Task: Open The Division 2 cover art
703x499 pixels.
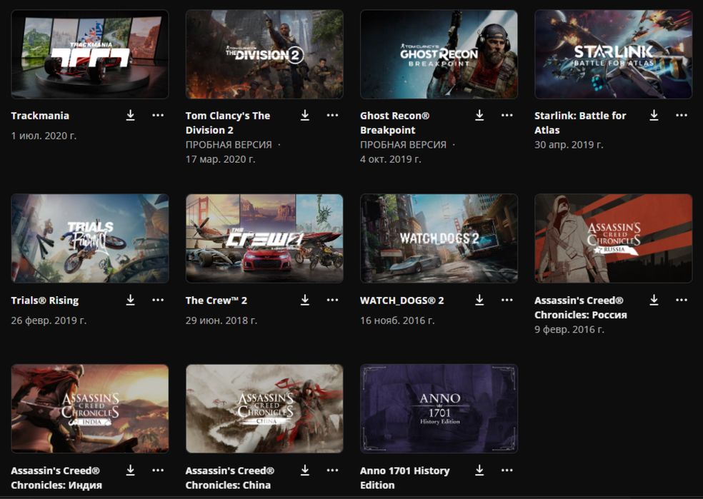Action: (264, 54)
